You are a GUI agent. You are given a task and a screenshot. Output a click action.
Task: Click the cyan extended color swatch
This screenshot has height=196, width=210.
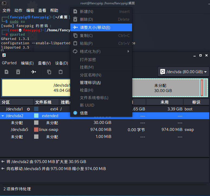[x=36, y=116]
